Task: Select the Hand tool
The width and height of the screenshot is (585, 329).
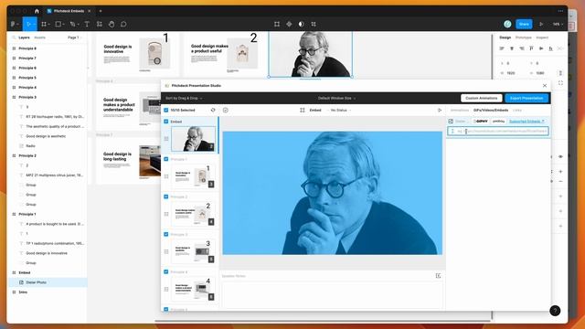Action: (x=112, y=25)
